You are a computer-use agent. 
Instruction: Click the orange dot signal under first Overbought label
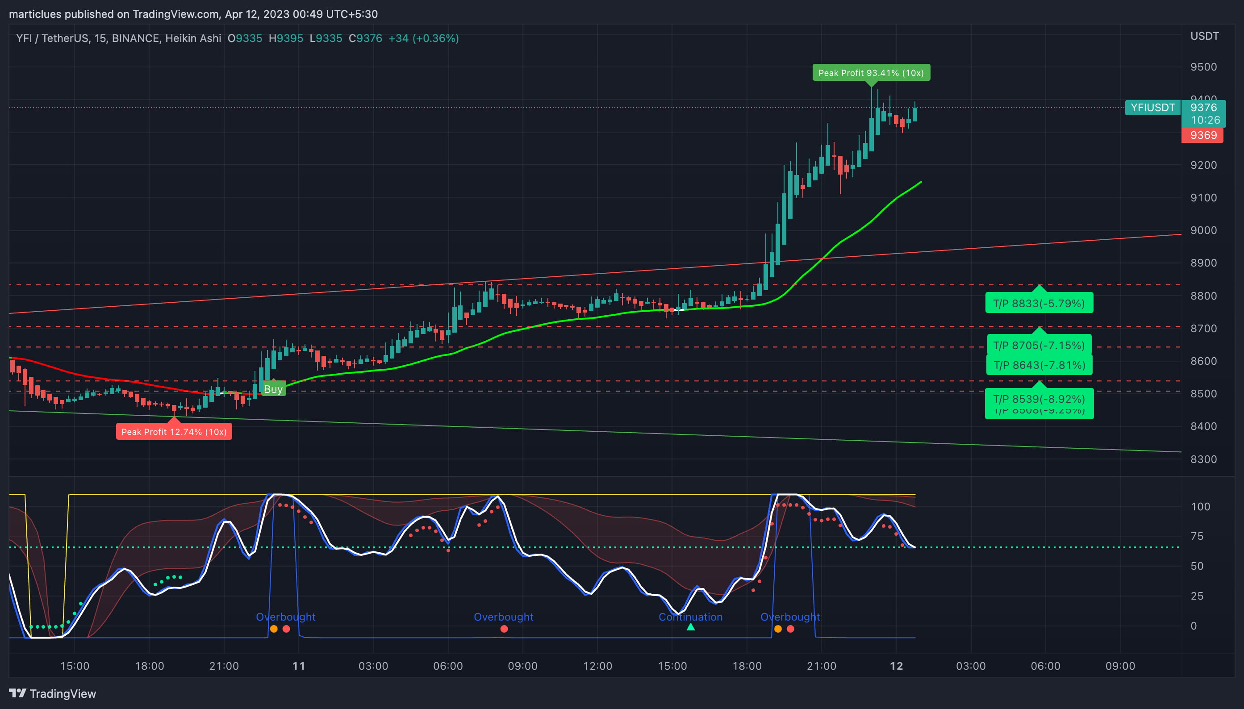point(274,629)
